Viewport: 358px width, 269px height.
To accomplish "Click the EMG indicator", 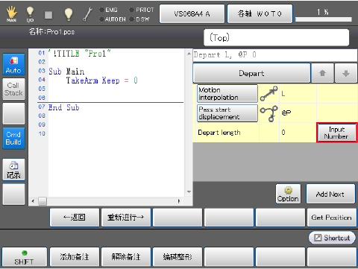I will (x=108, y=10).
